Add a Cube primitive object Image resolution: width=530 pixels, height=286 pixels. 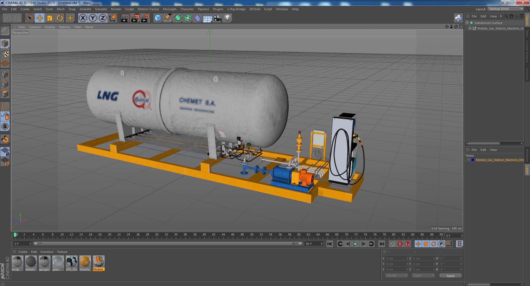point(158,18)
